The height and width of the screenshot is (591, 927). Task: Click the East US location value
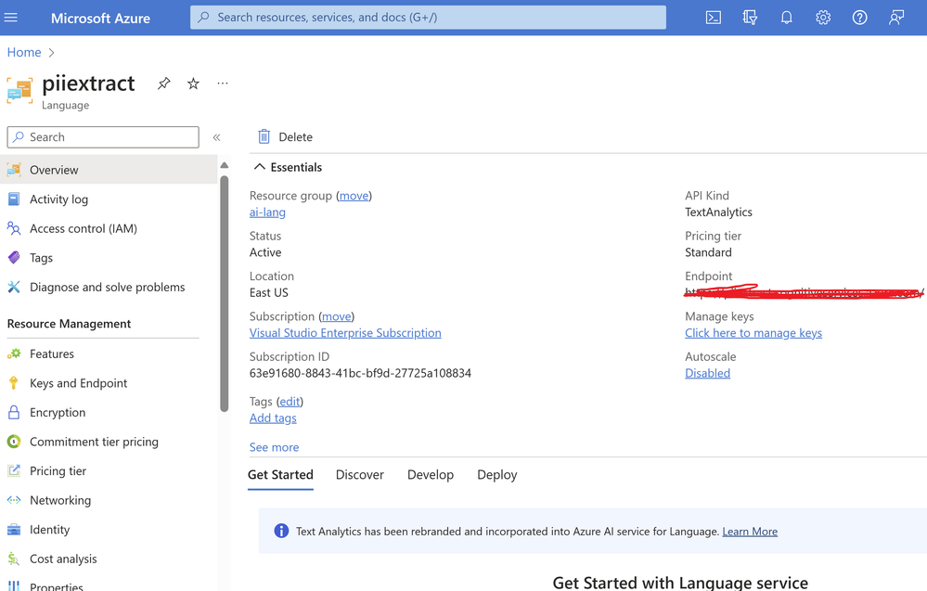pyautogui.click(x=269, y=292)
